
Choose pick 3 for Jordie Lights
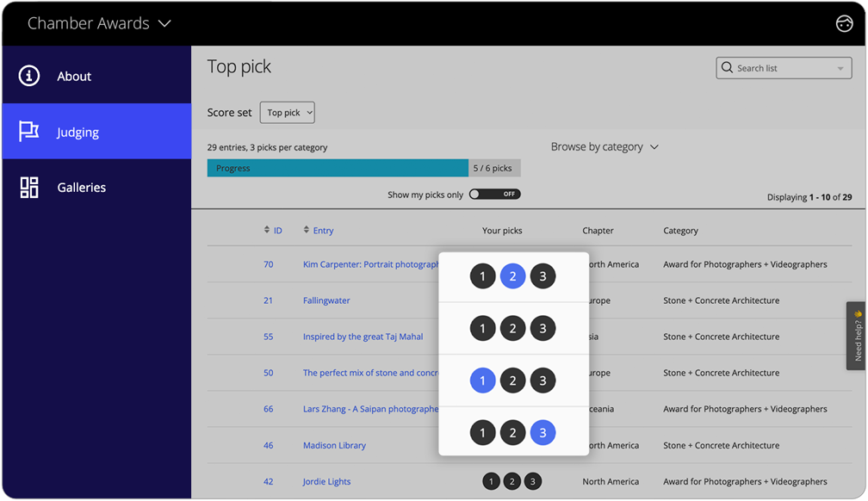[x=531, y=481]
